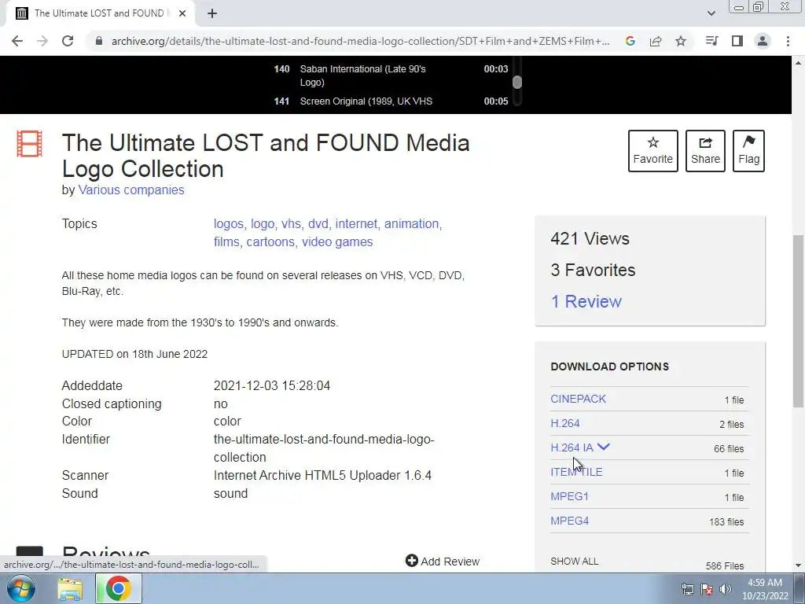Image resolution: width=805 pixels, height=604 pixels.
Task: Open the volume control in system tray
Action: pyautogui.click(x=726, y=589)
